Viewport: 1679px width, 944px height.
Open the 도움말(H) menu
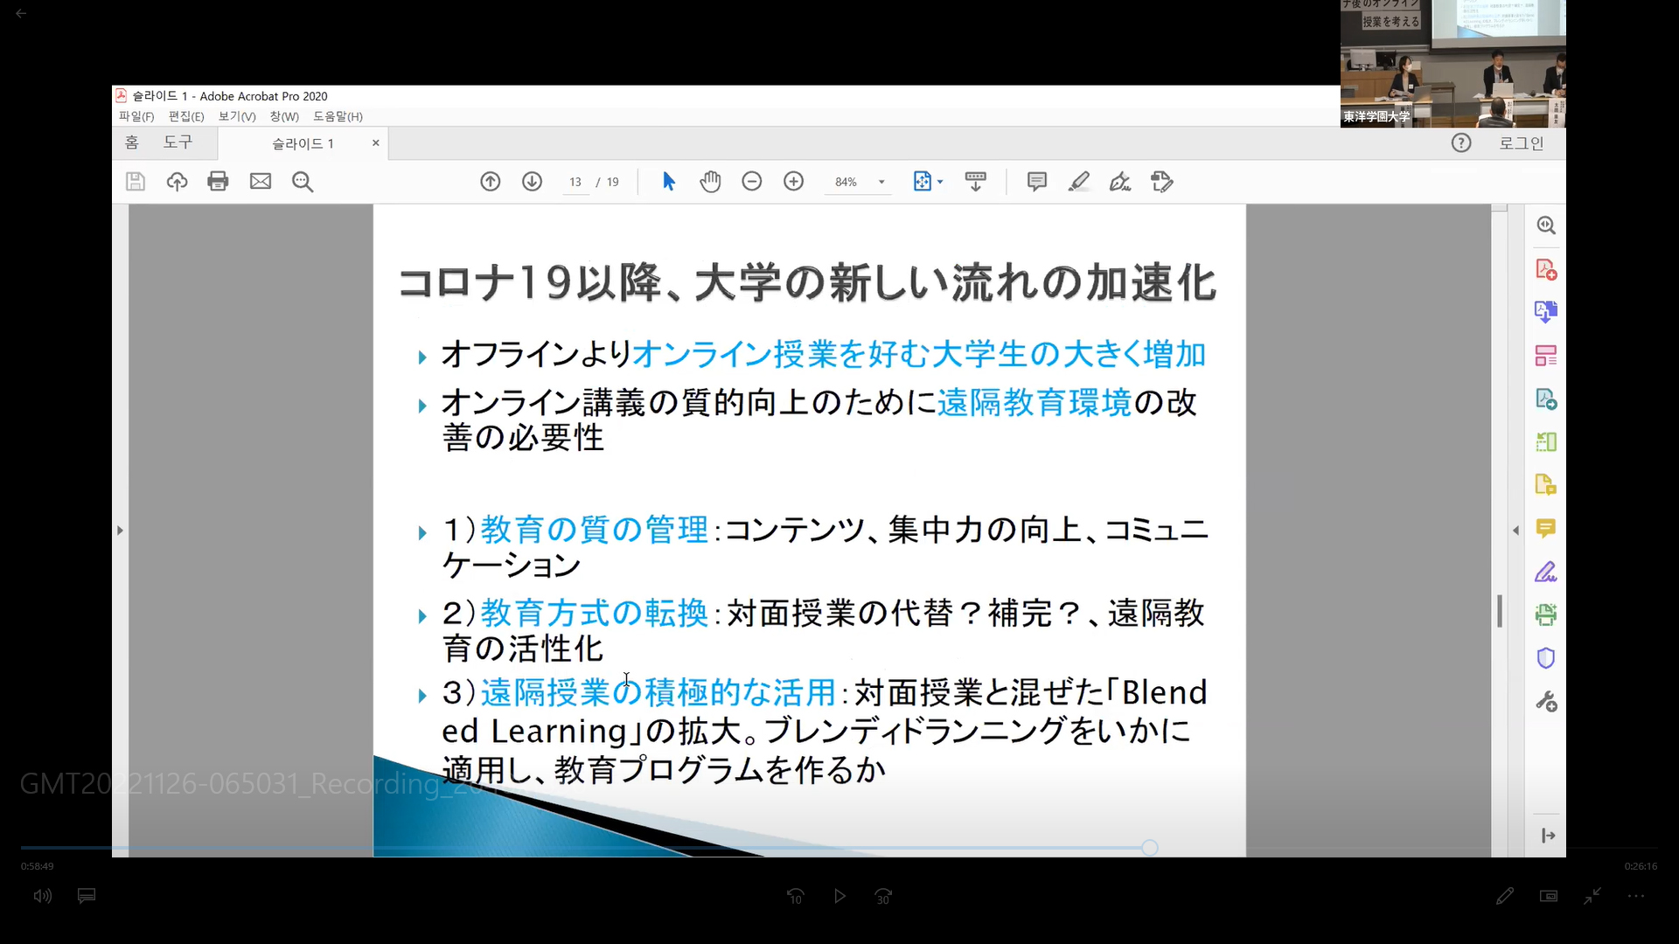point(338,116)
